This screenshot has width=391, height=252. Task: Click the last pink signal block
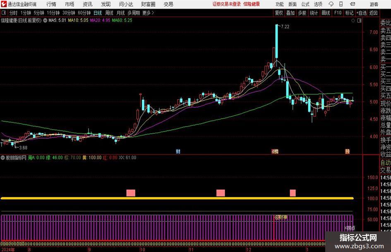tap(293, 193)
